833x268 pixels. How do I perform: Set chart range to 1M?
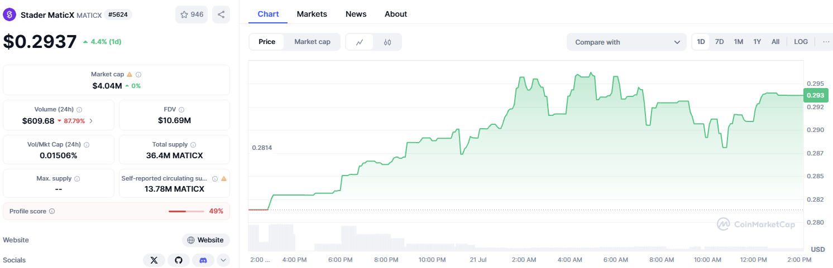point(739,42)
